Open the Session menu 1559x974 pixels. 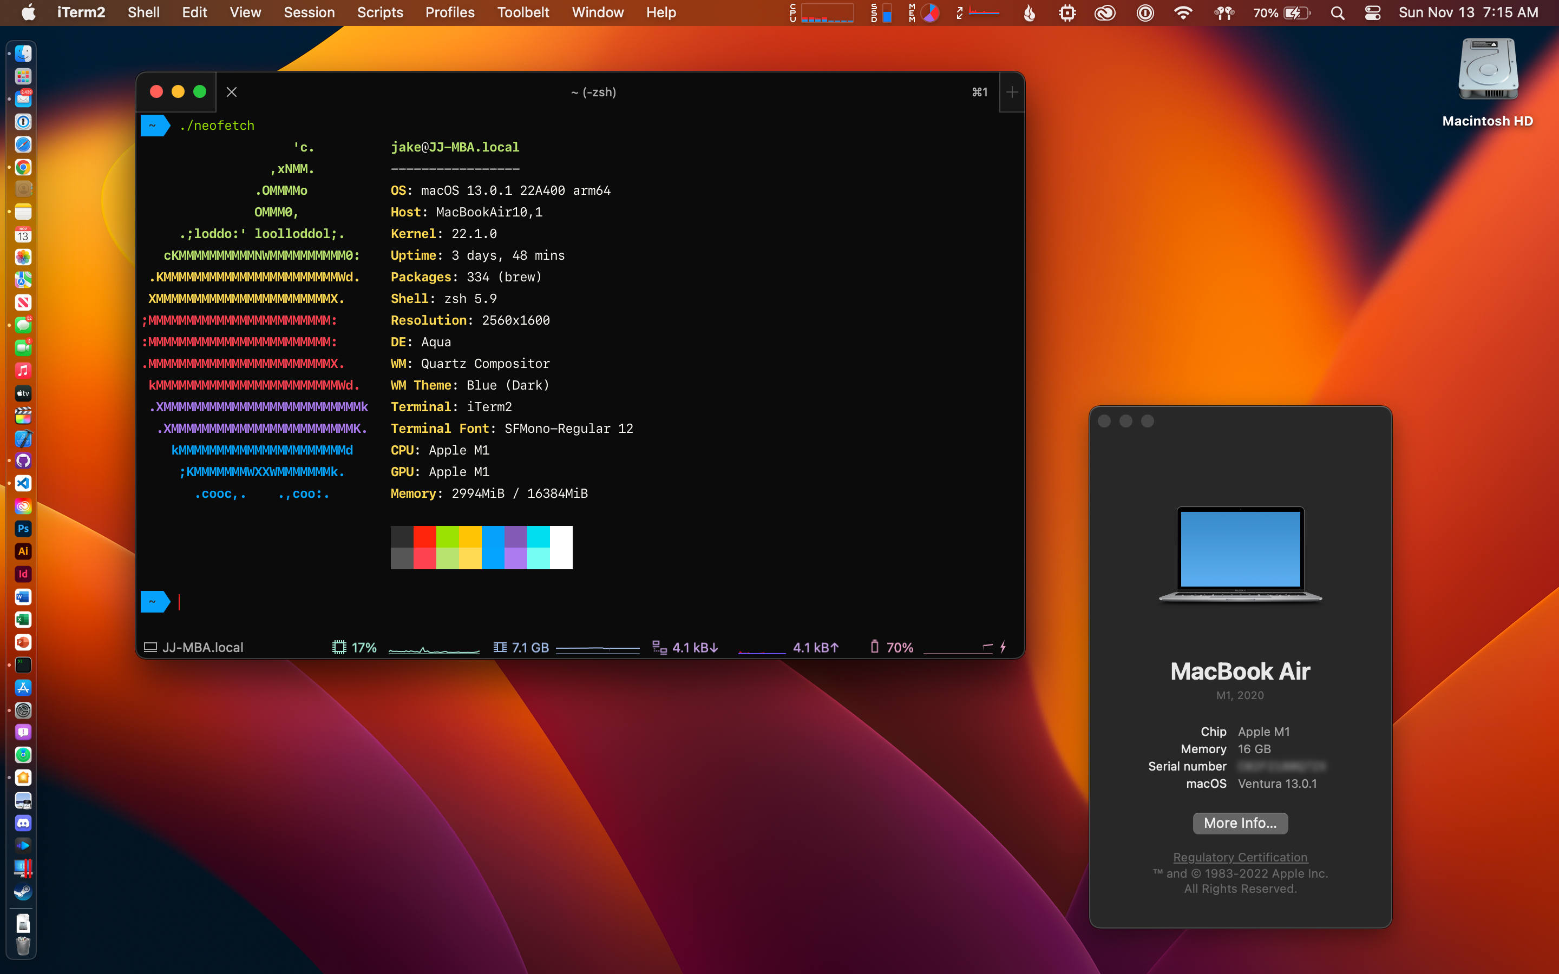tap(309, 13)
